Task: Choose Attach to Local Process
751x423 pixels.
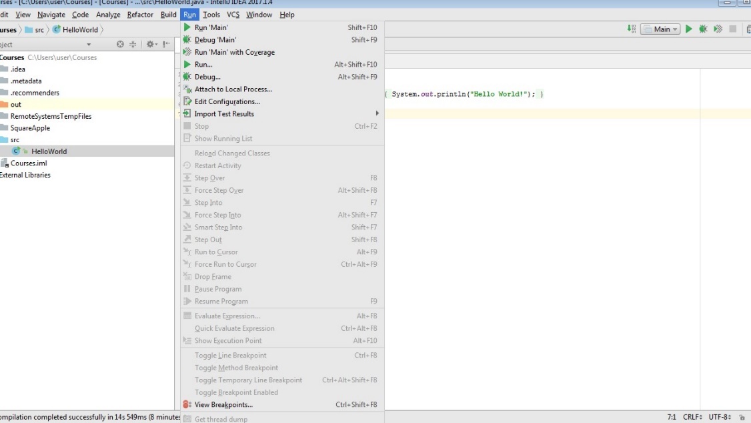Action: pyautogui.click(x=233, y=89)
